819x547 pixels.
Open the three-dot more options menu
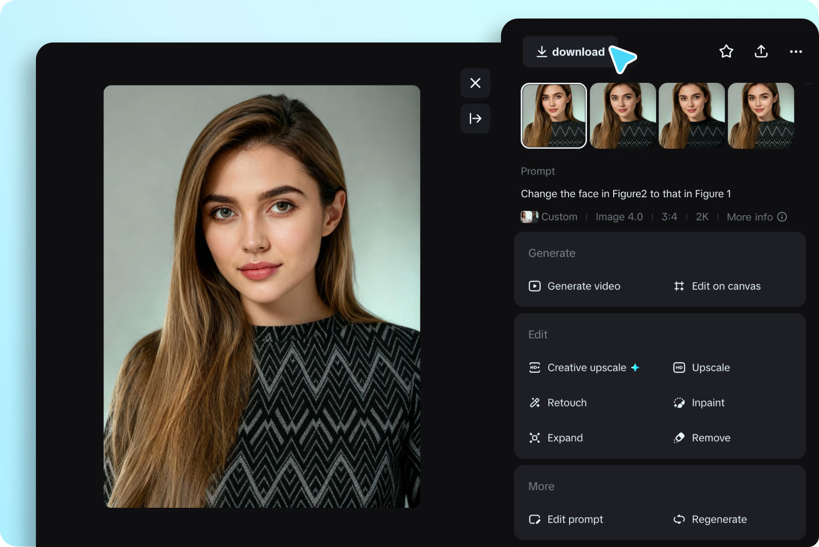coord(796,51)
